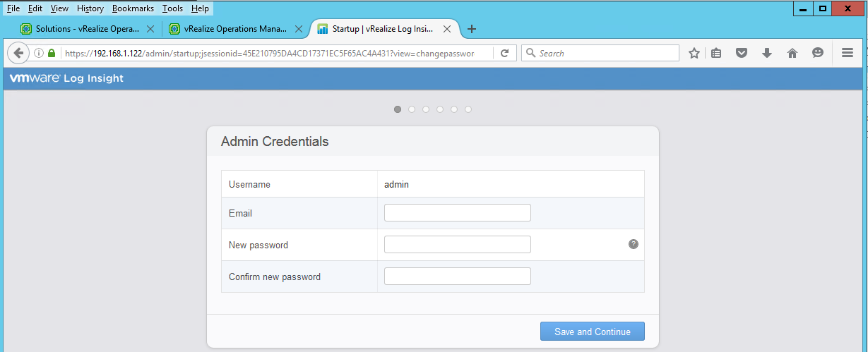Viewport: 868px width, 352px height.
Task: Close the Startup vRealize Log Insight tab
Action: 446,30
